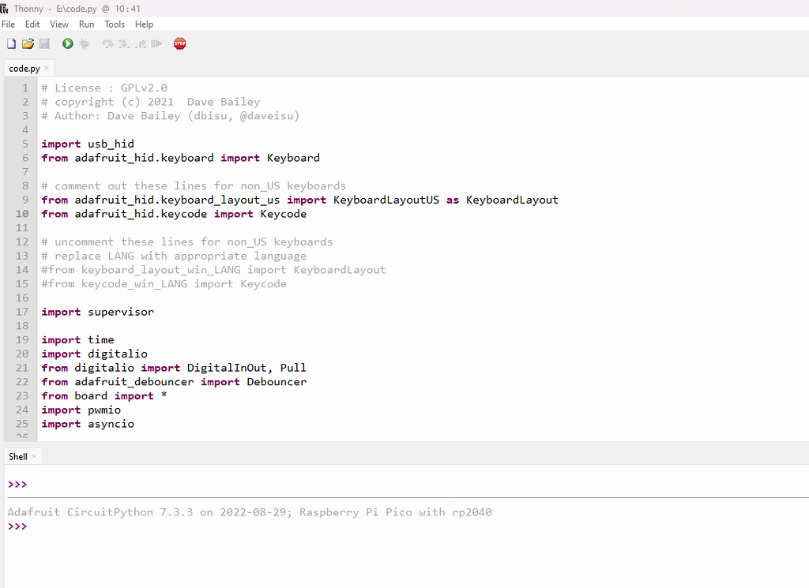Click the 'import asyncio' line
809x588 pixels.
tap(88, 424)
